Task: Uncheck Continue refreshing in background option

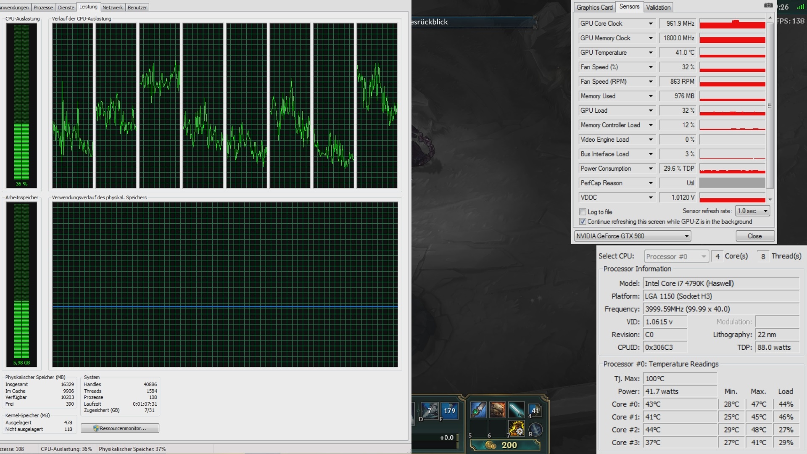Action: [x=583, y=222]
